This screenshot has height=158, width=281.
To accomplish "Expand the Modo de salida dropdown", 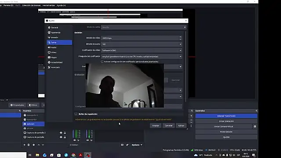I will pyautogui.click(x=144, y=27).
